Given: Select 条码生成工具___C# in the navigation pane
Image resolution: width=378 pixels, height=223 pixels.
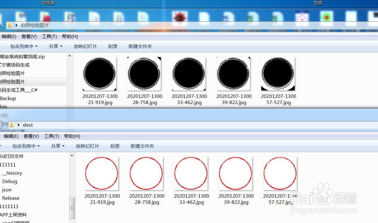Looking at the screenshot, I should (19, 90).
